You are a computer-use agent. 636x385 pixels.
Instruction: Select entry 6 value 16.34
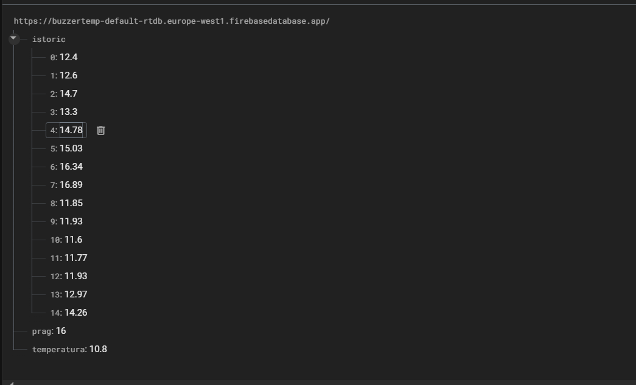[x=71, y=167]
